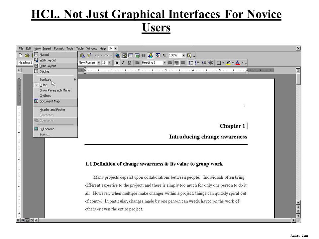Click the Highlight yellow color button

click(228, 63)
